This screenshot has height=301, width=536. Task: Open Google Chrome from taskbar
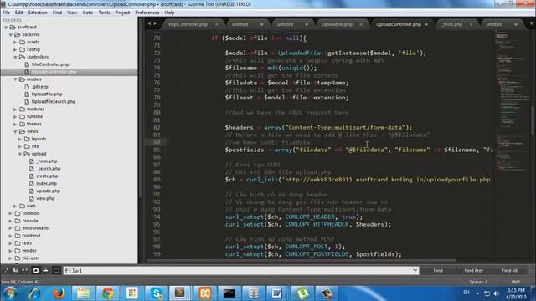click(108, 293)
